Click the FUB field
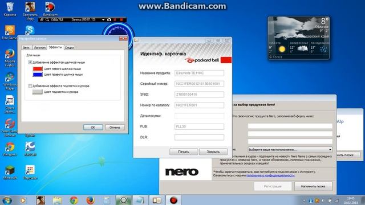The height and width of the screenshot is (205, 365). pyautogui.click(x=199, y=126)
